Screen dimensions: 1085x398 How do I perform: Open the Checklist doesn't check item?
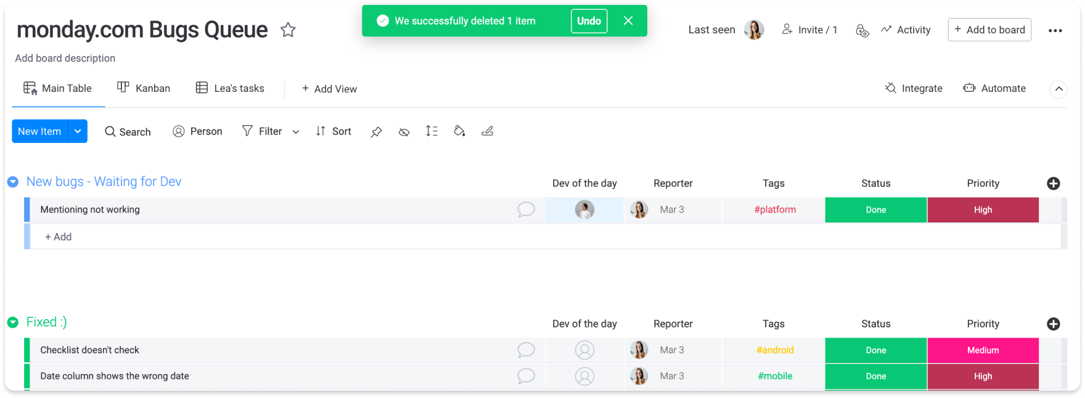pyautogui.click(x=90, y=350)
